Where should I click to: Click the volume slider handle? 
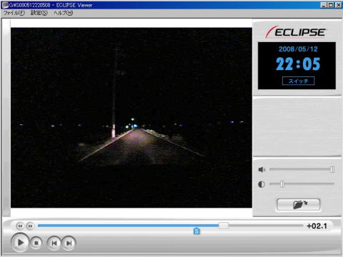pyautogui.click(x=332, y=169)
